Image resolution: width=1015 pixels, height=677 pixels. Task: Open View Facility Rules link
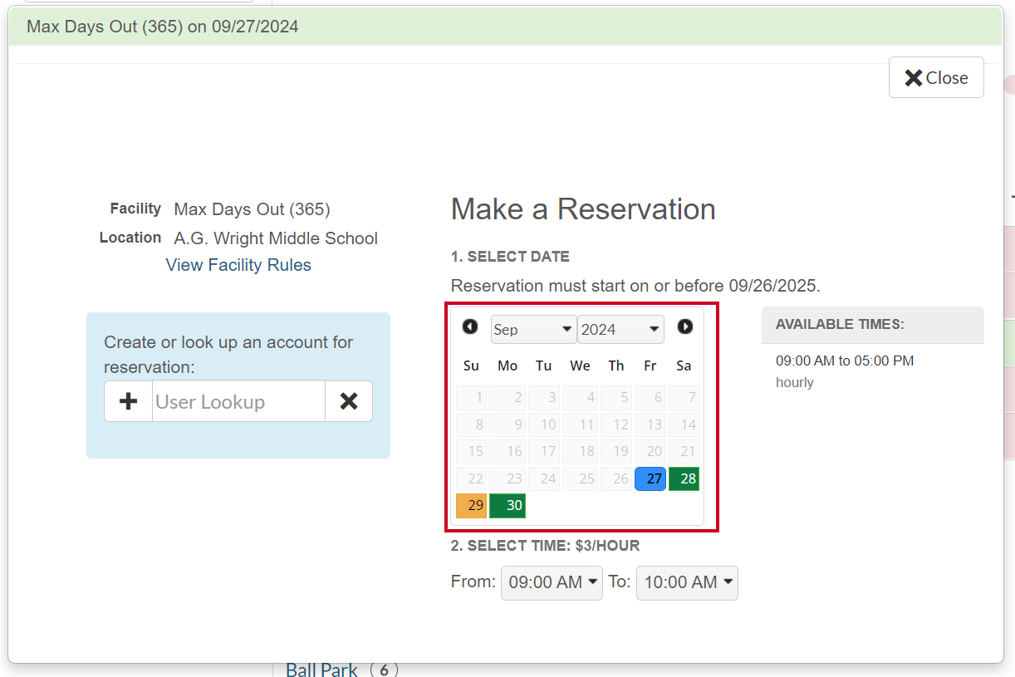(x=238, y=265)
